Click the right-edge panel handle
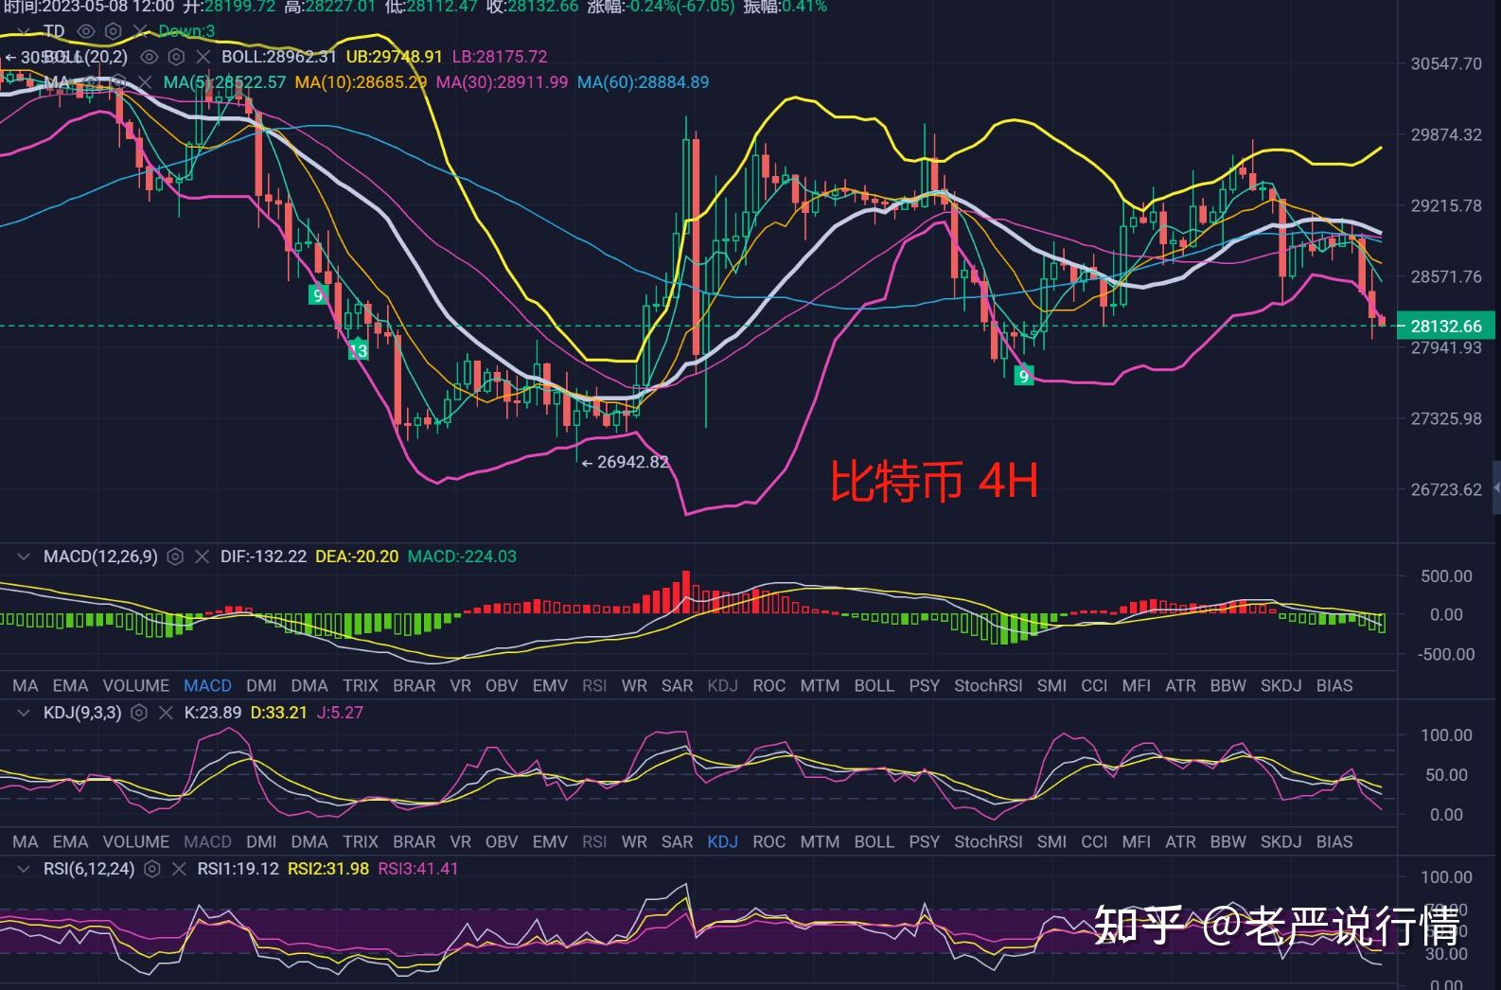The image size is (1501, 990). tap(1496, 488)
